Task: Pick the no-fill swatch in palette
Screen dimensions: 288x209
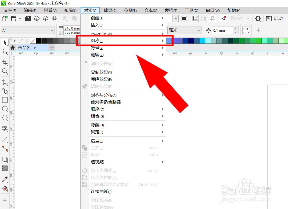Action: [x=33, y=41]
